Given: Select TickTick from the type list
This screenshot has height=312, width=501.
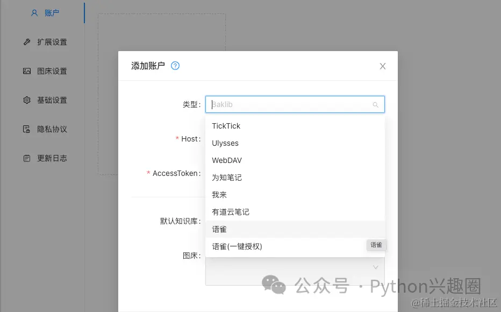Looking at the screenshot, I should tap(226, 126).
